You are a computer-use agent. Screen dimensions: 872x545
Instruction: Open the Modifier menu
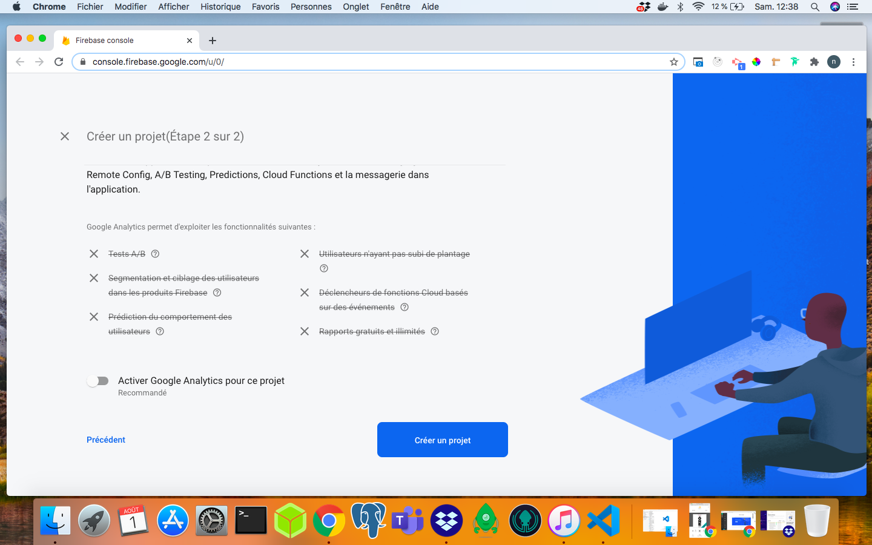tap(131, 7)
